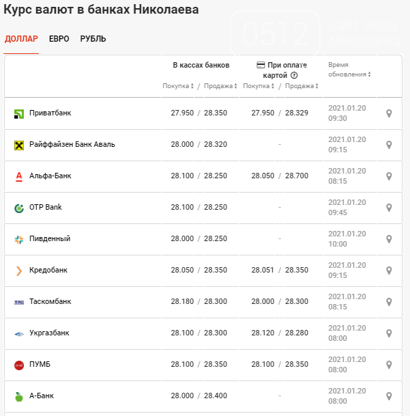
Task: Click map pin for Укргазбанк row
Action: pos(389,333)
